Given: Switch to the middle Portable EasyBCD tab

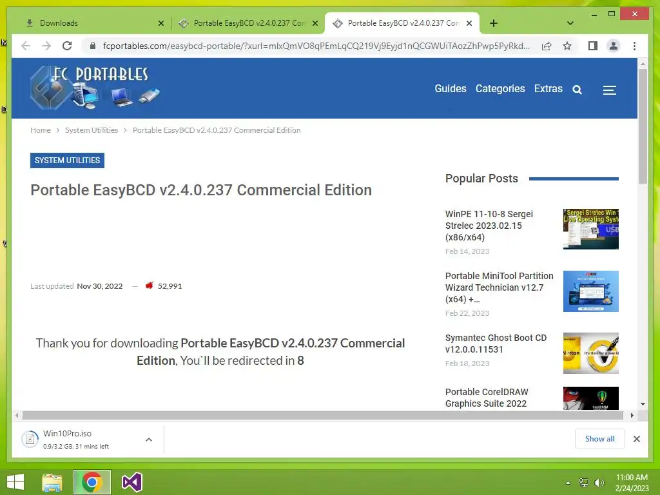Looking at the screenshot, I should tap(247, 23).
